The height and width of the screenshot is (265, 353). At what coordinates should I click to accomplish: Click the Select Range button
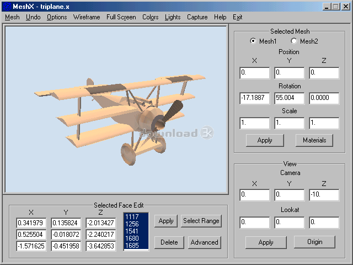(x=201, y=221)
